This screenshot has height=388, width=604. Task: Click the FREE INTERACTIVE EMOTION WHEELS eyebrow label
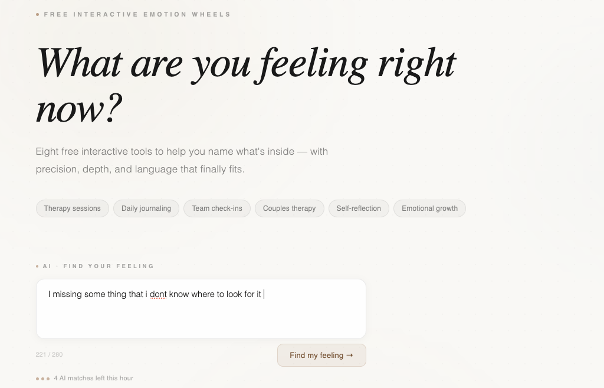point(136,14)
